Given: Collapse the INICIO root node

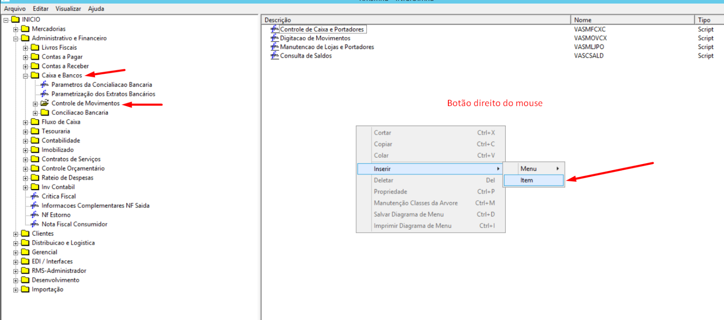Looking at the screenshot, I should [x=6, y=20].
